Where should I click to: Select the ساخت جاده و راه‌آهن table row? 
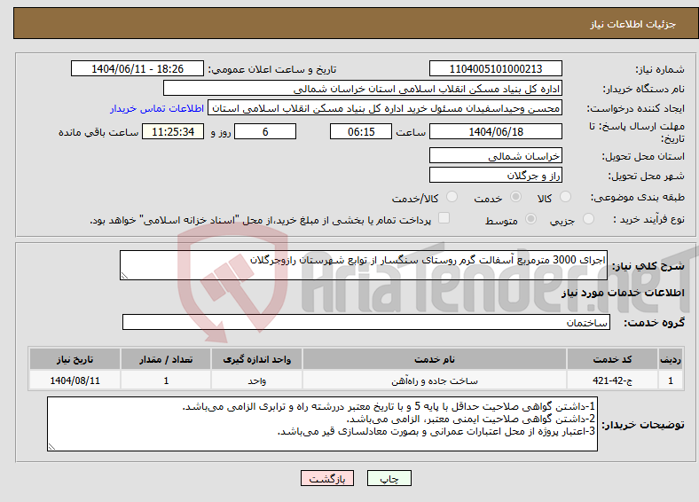point(356,380)
